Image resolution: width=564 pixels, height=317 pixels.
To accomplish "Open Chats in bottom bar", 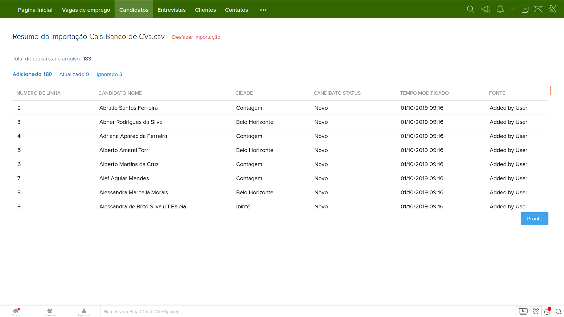I will pyautogui.click(x=16, y=312).
